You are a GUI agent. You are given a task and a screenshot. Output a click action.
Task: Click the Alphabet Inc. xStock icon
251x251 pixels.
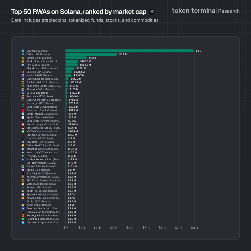coord(23,149)
